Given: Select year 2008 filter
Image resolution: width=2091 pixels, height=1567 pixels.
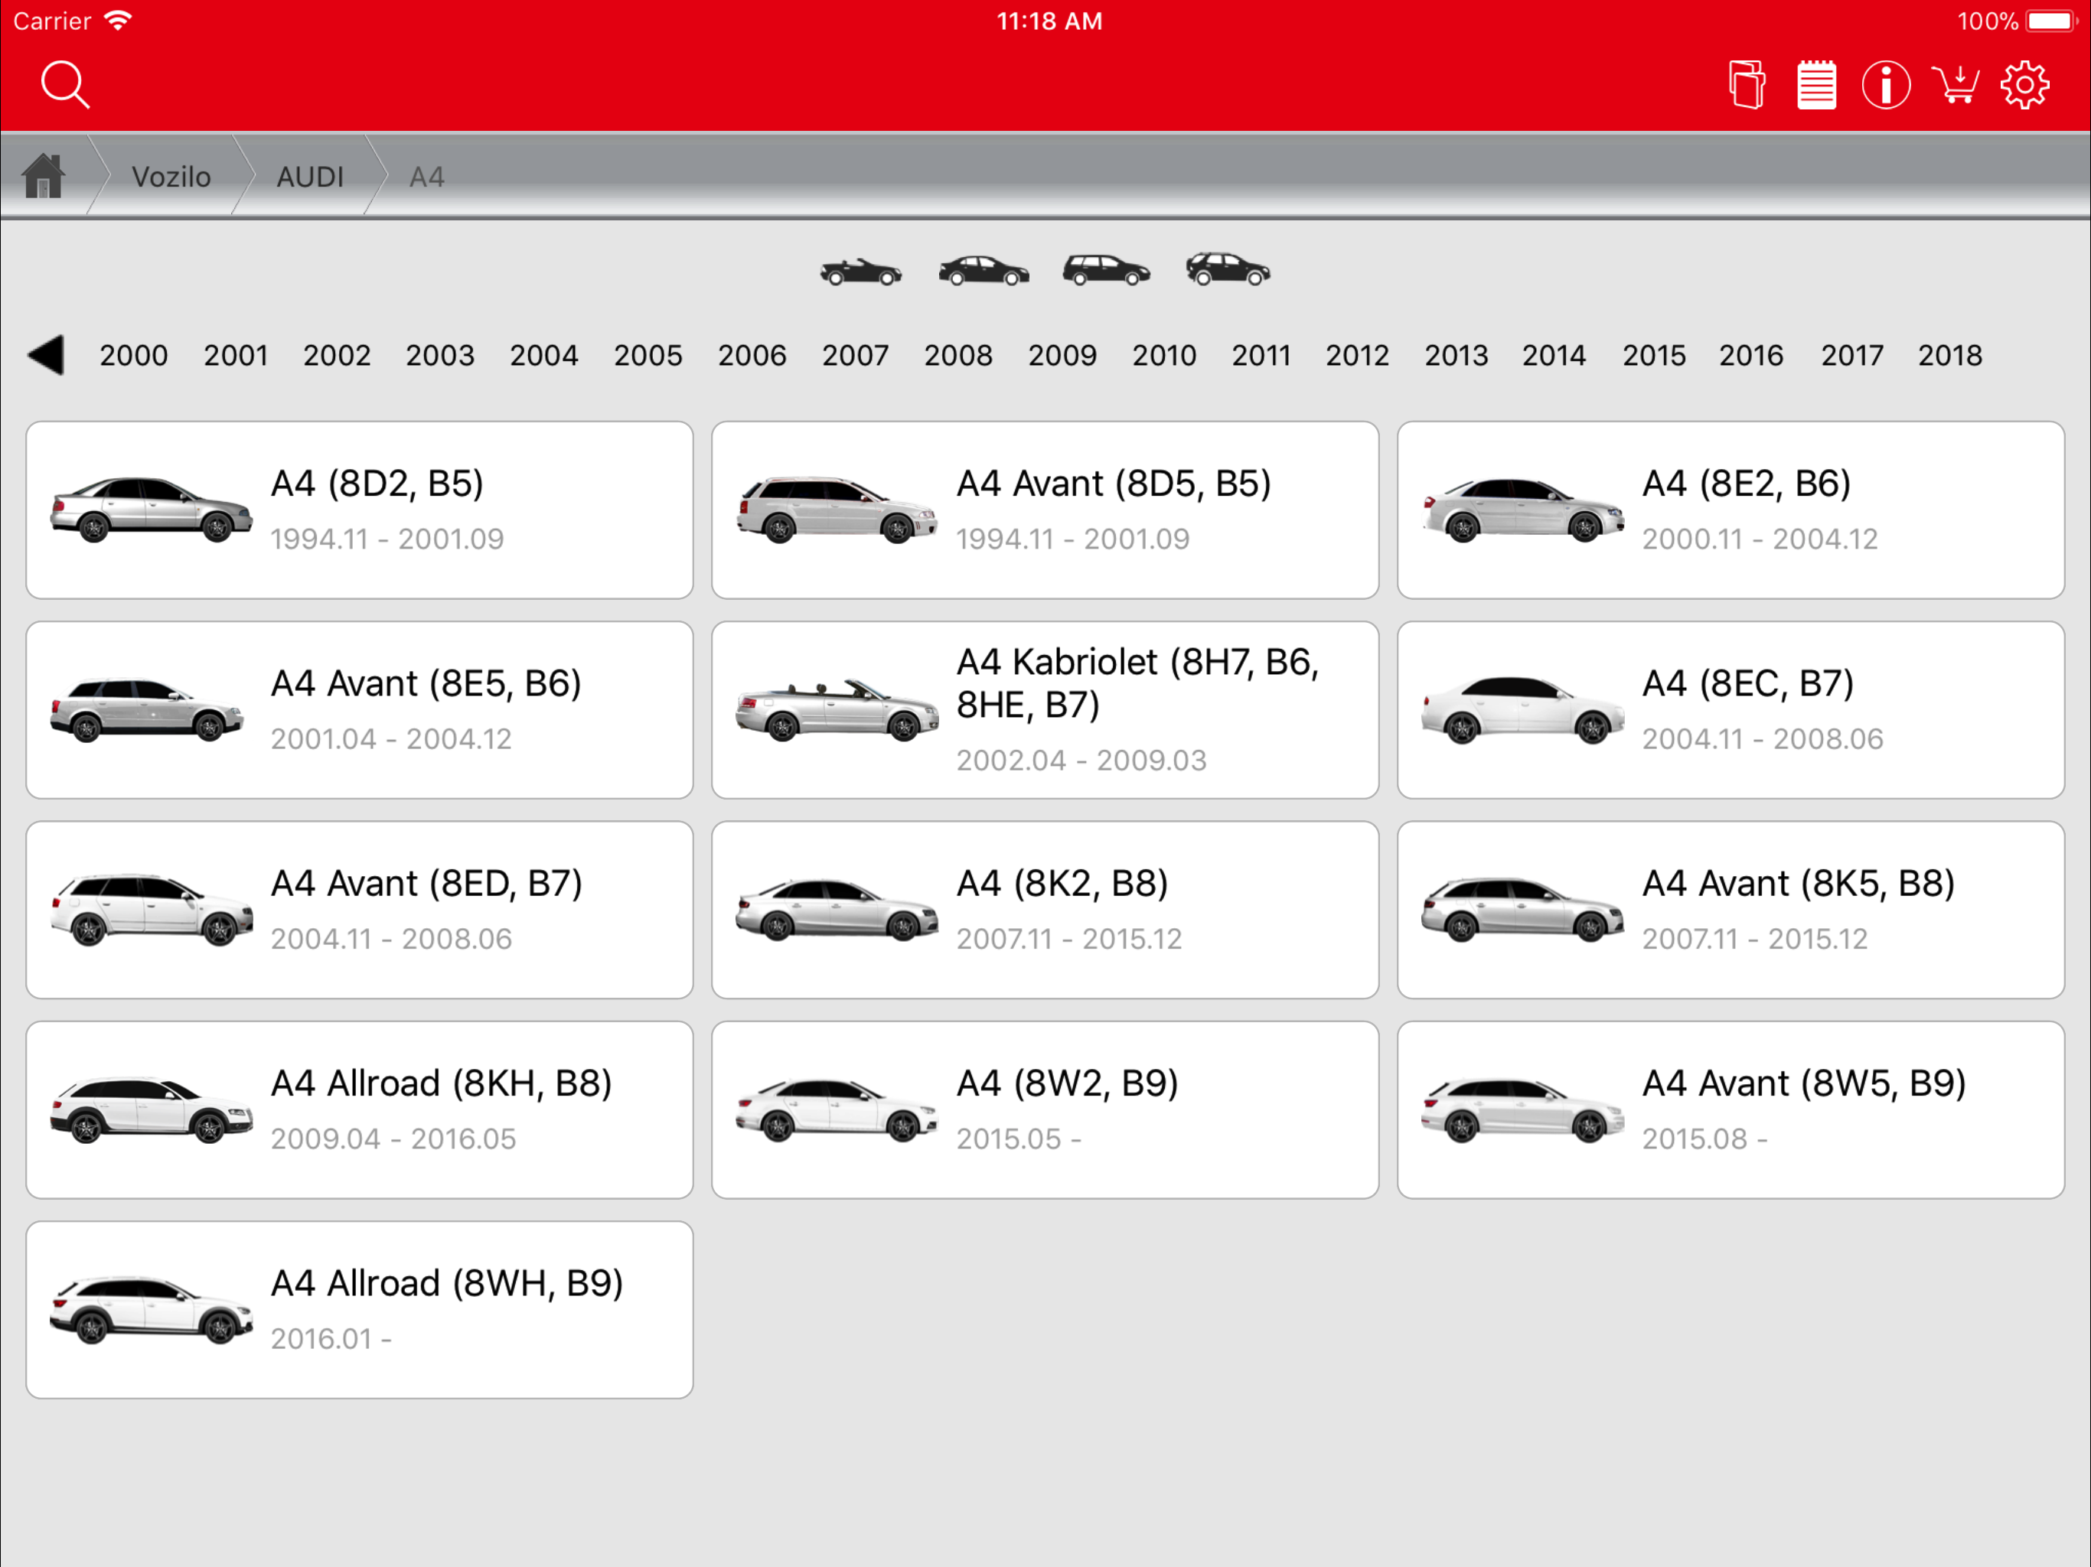Looking at the screenshot, I should click(x=957, y=355).
